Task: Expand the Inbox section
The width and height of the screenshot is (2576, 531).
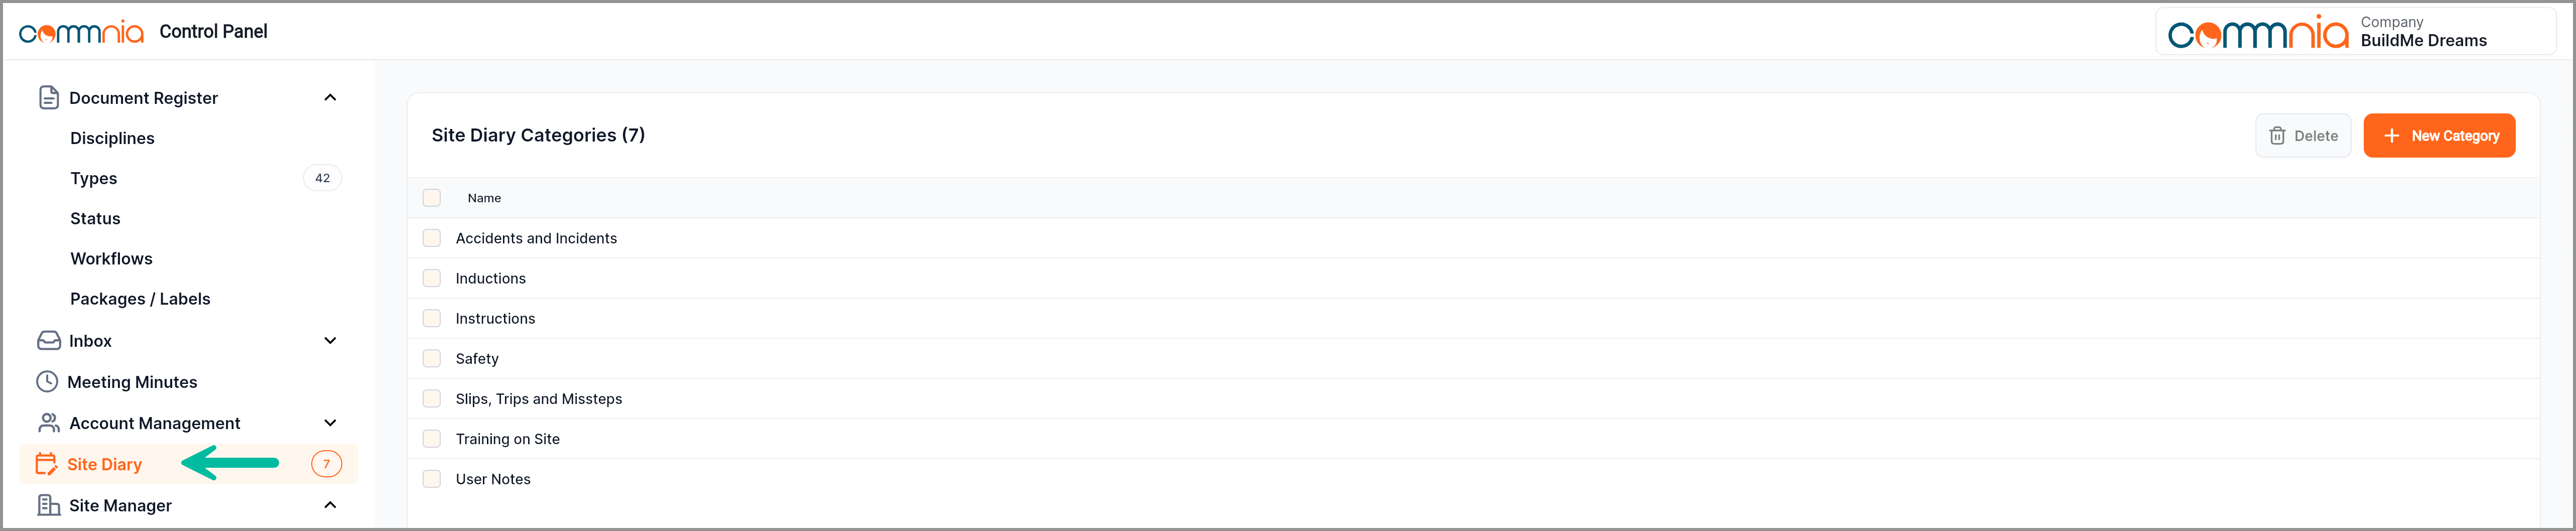Action: pos(330,341)
